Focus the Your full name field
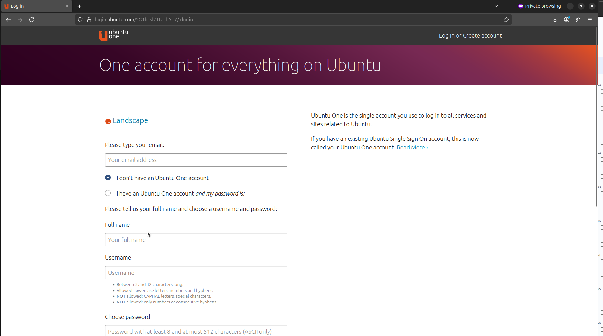 point(196,240)
